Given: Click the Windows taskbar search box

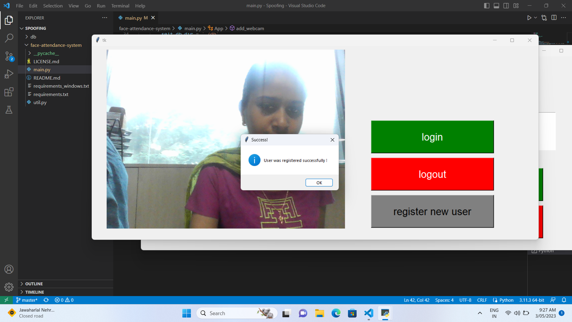Looking at the screenshot, I should coord(237,313).
